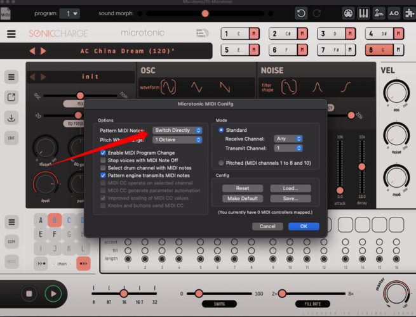
Task: Click the download import icon in sidebar
Action: (x=11, y=117)
